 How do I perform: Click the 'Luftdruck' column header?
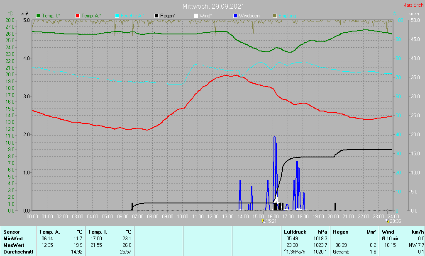coord(295,232)
